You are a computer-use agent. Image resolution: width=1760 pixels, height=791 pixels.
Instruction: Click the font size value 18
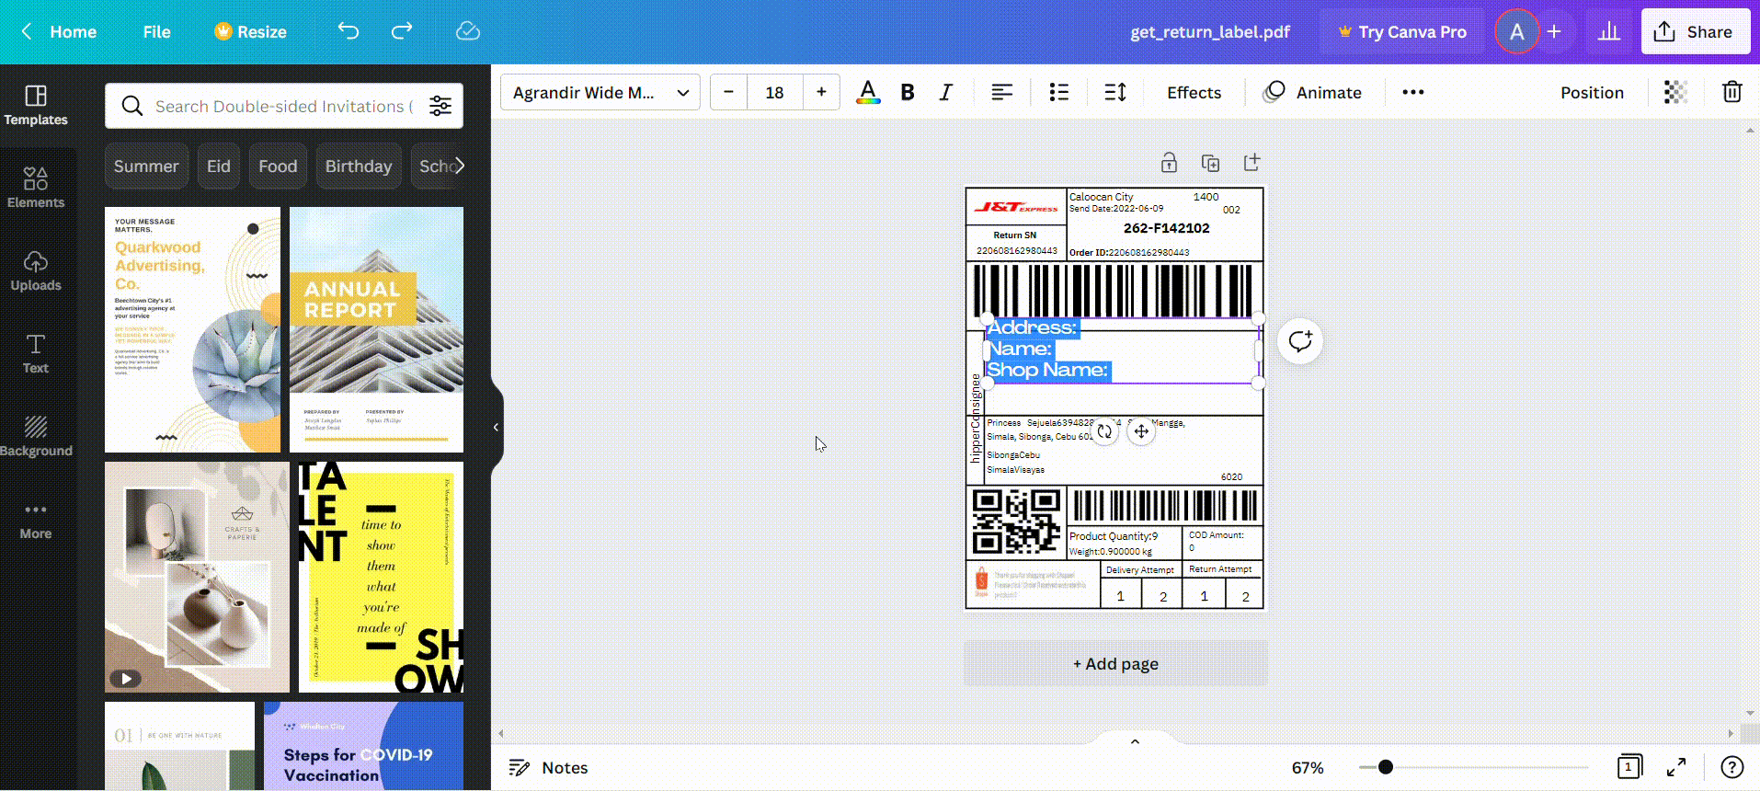[774, 92]
